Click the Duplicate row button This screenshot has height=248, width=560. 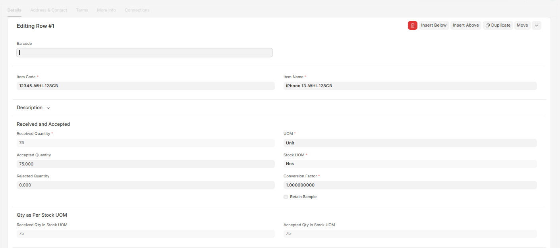pyautogui.click(x=498, y=25)
